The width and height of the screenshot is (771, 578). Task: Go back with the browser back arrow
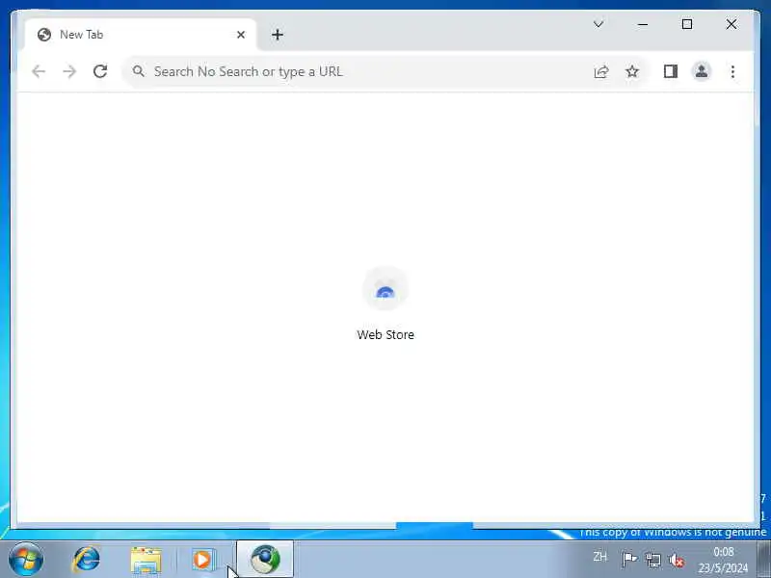tap(39, 71)
